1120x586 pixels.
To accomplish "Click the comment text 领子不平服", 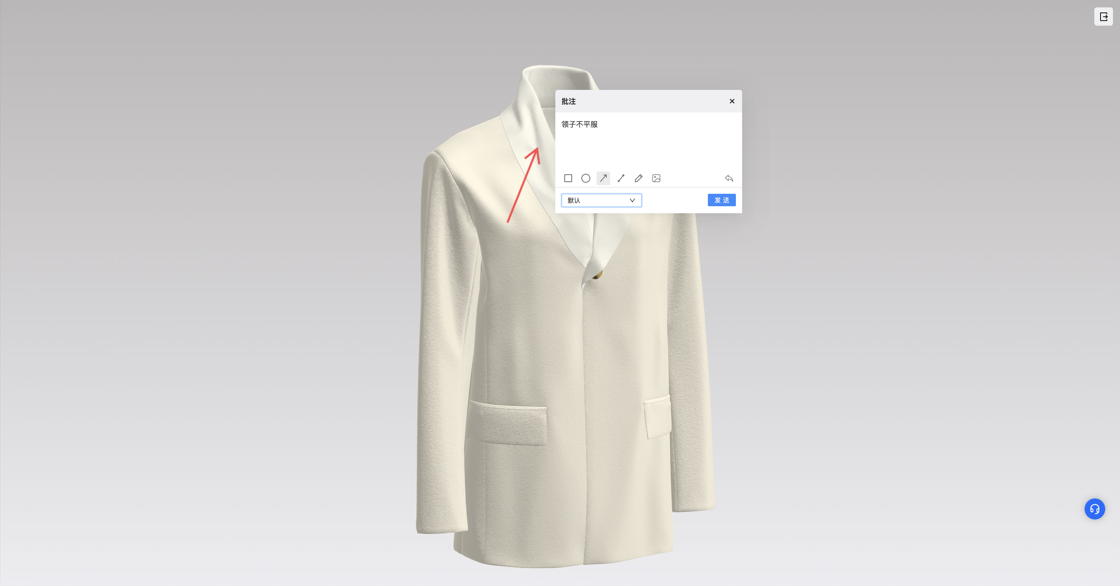I will coord(579,125).
